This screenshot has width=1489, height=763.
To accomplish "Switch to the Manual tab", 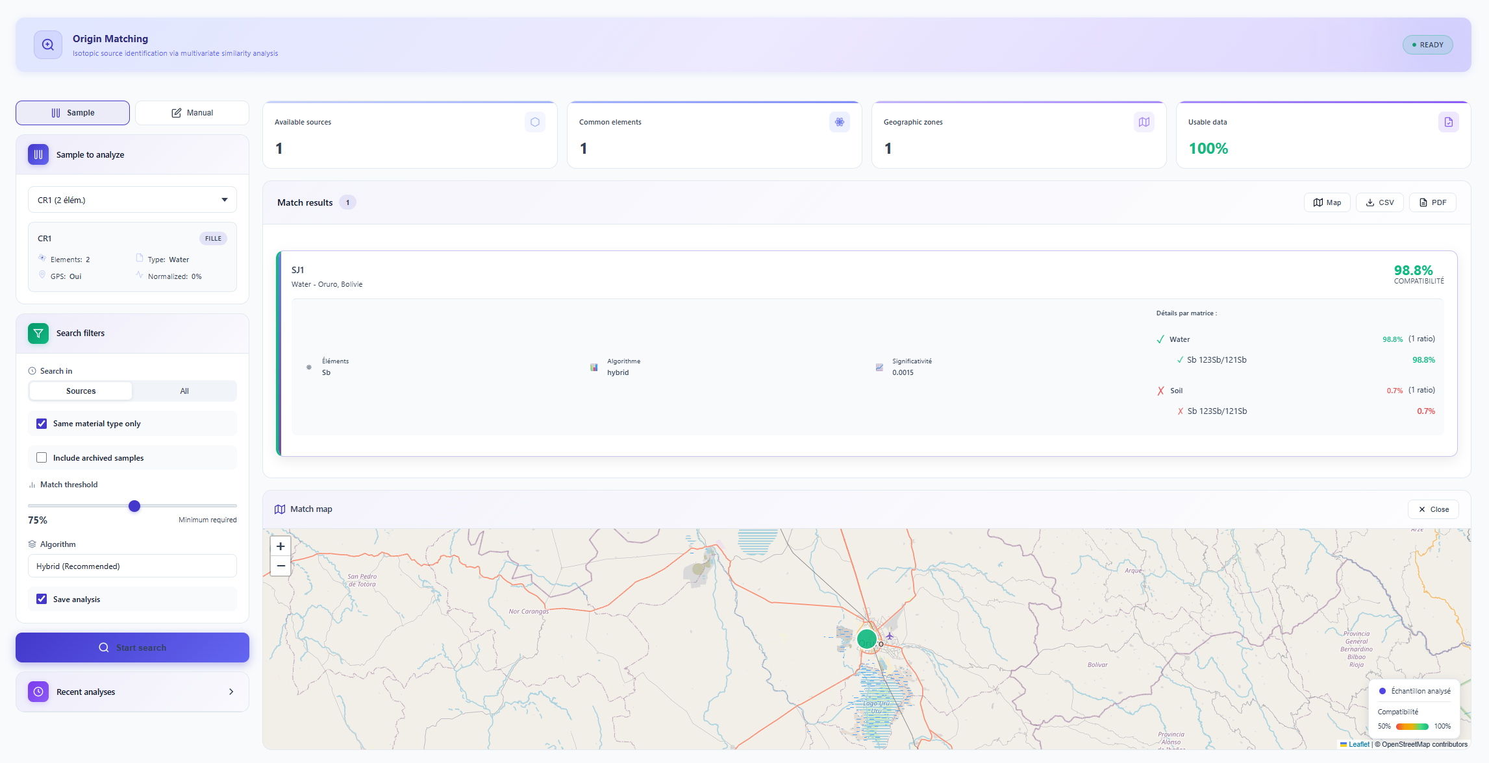I will click(192, 112).
